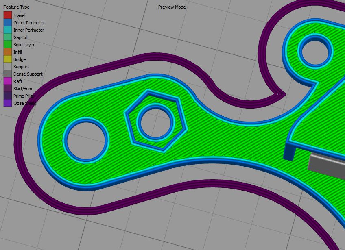Image resolution: width=345 pixels, height=250 pixels.
Task: Click the large round hole left of hexagon
Action: (86, 140)
